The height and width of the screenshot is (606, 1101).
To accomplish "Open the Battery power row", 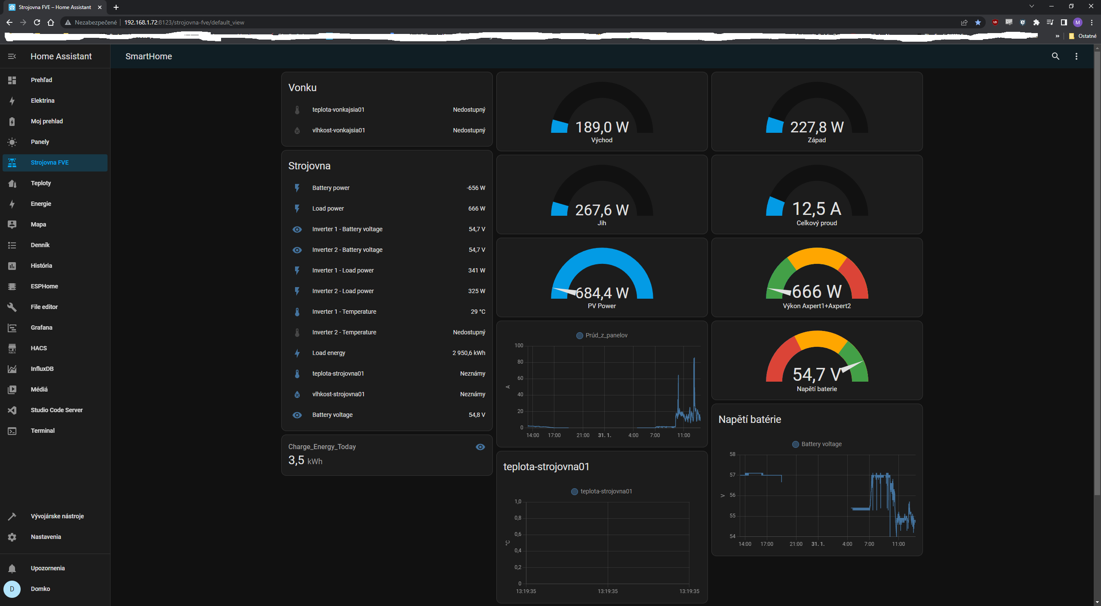I will pyautogui.click(x=387, y=188).
